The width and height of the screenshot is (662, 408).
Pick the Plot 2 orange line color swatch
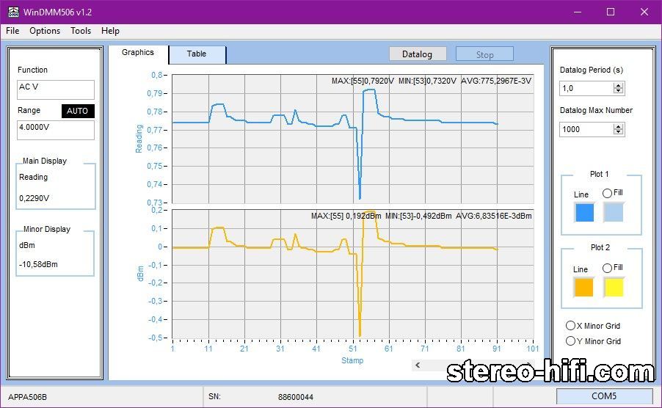(583, 288)
